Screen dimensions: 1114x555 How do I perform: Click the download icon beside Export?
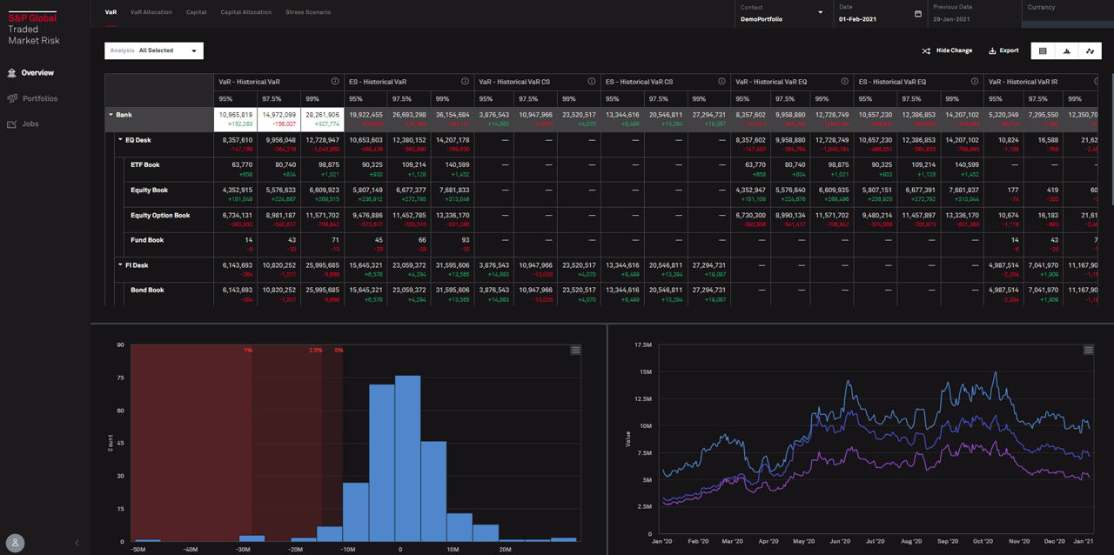(993, 50)
